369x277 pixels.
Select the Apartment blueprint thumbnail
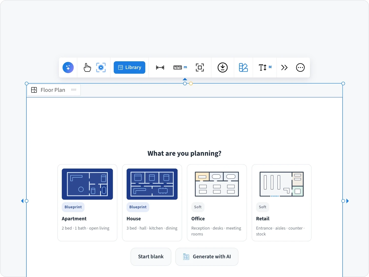tap(87, 184)
